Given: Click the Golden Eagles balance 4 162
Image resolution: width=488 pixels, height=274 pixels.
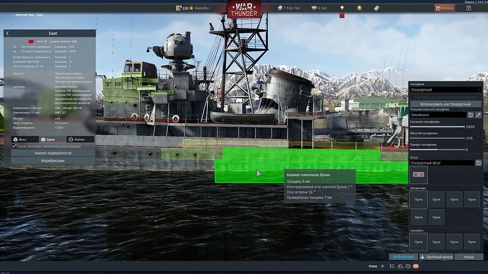Looking at the screenshot, I should [x=319, y=8].
